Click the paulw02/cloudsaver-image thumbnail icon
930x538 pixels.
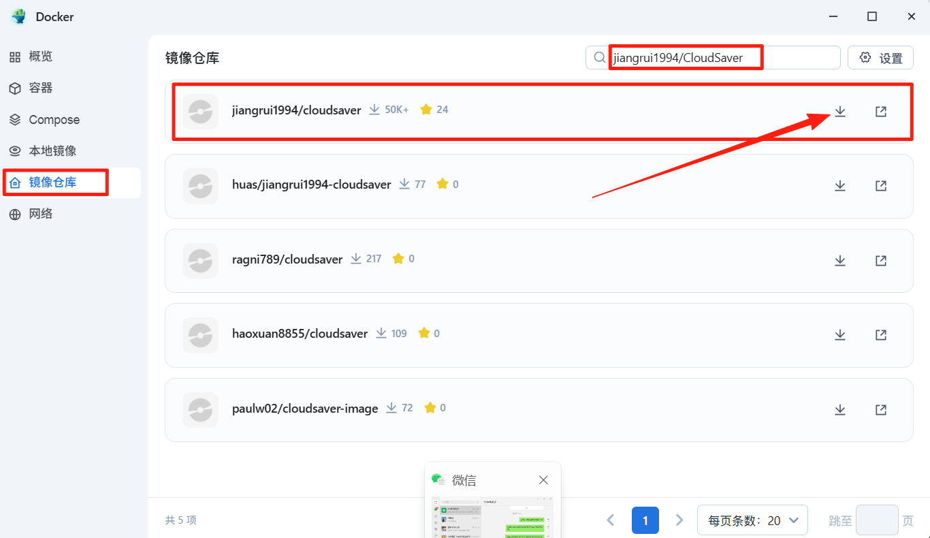point(200,409)
